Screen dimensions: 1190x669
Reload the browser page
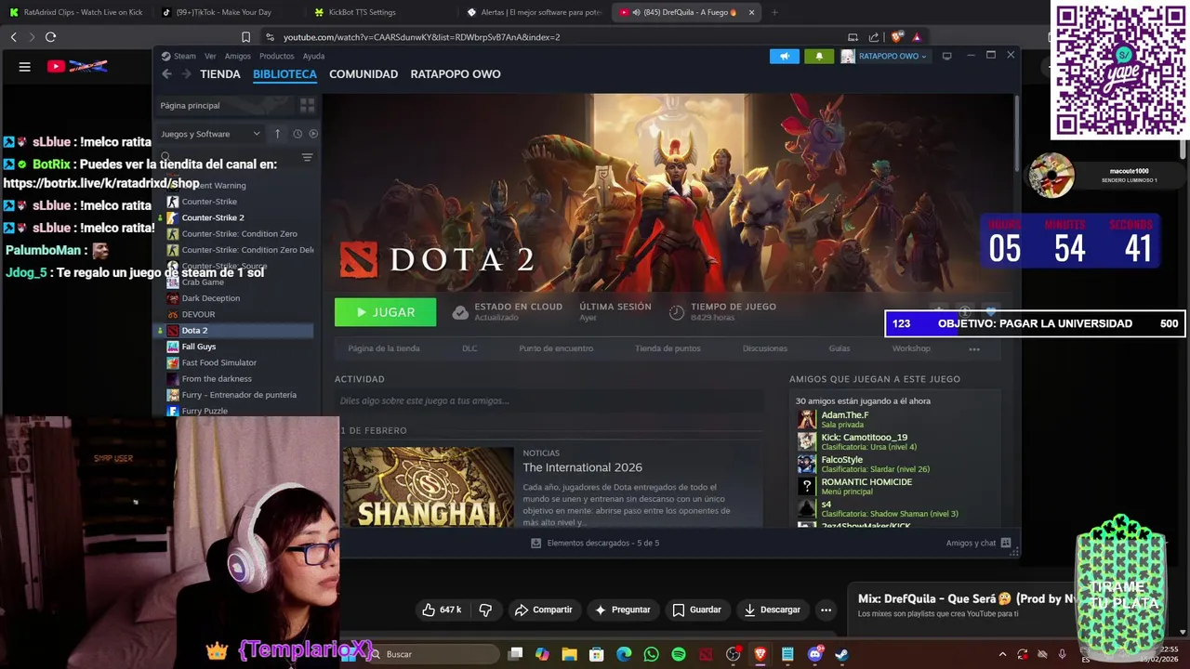coord(50,37)
